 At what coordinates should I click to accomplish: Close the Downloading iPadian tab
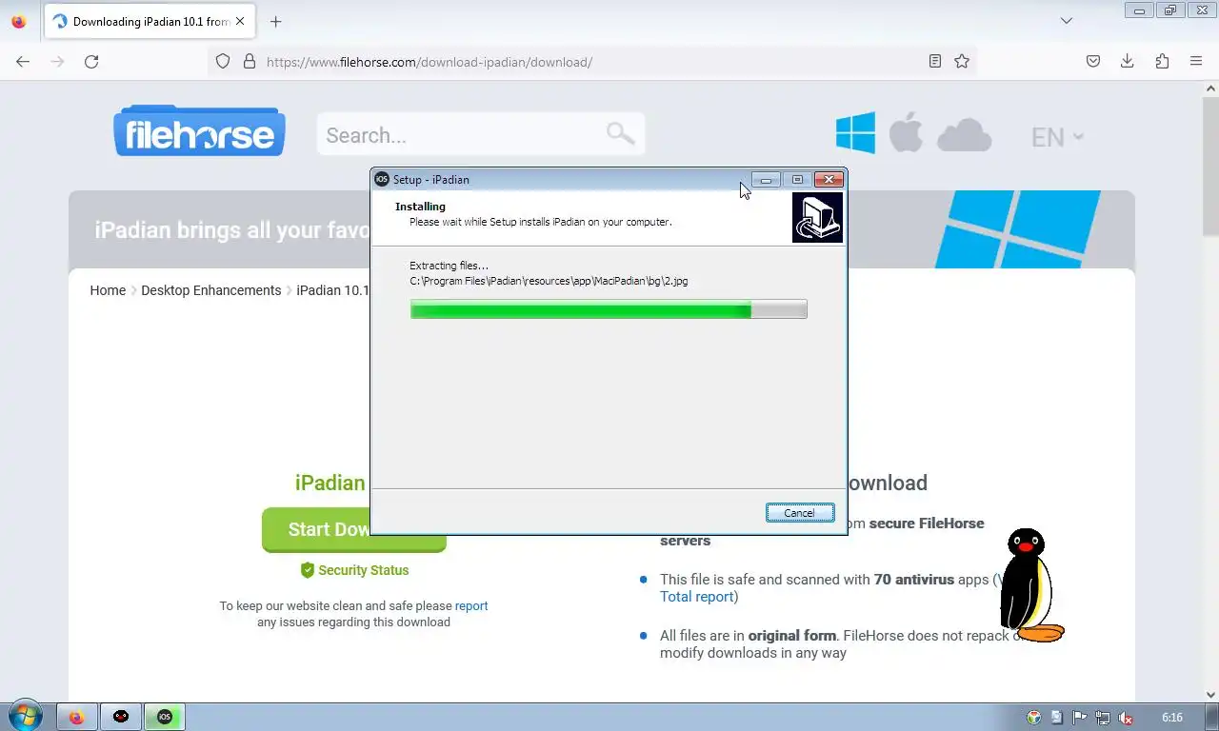pos(239,21)
